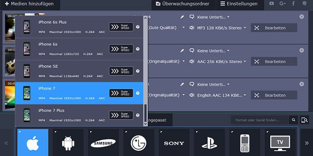Click help question mark for iPhone SE
Screen dimensions: 313x156
[138, 71]
